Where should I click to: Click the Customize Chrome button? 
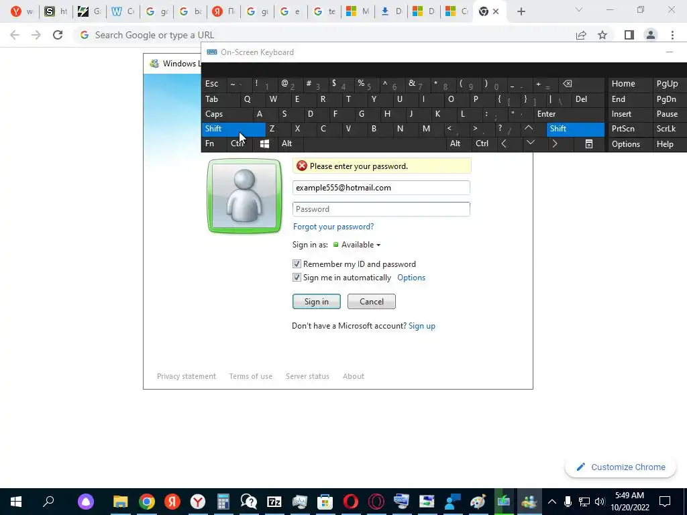click(621, 467)
